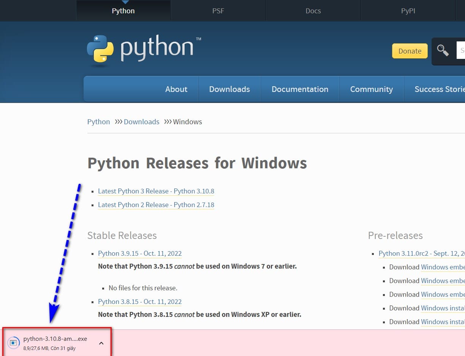
Task: Go to Python breadcrumb link
Action: click(x=98, y=122)
